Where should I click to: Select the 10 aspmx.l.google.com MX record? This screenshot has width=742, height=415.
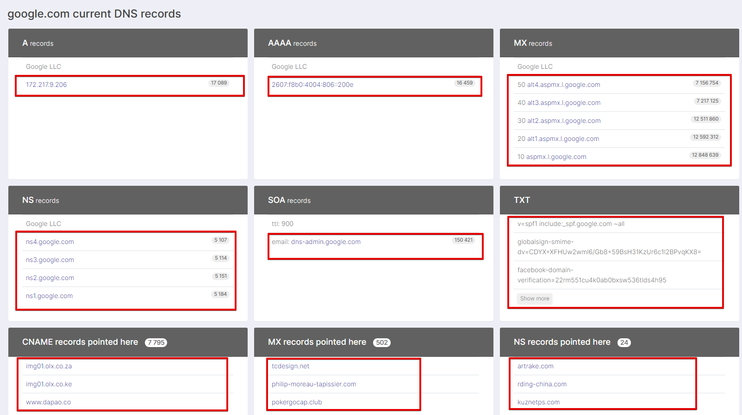click(x=552, y=157)
